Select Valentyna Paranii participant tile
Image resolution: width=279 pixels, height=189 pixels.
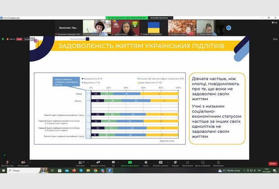(68, 28)
